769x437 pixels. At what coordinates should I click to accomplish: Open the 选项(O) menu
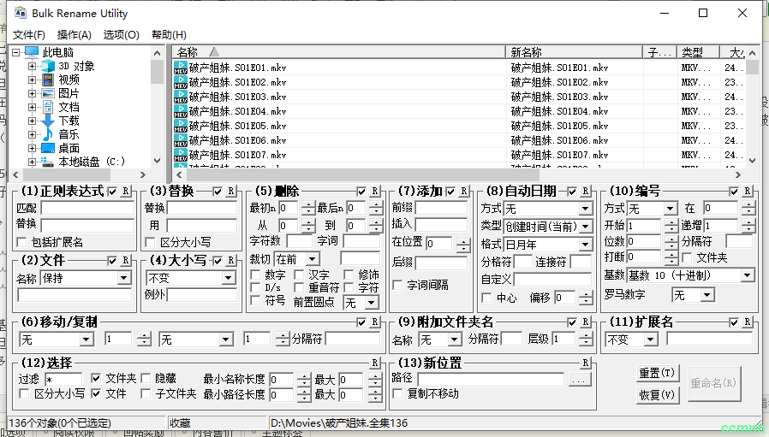point(121,35)
